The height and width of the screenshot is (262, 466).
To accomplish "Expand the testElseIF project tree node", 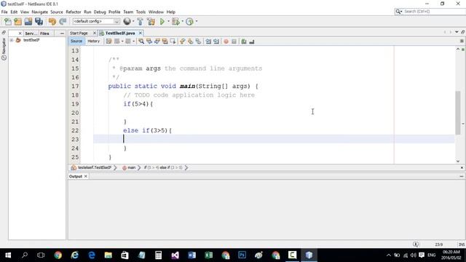I will click(x=12, y=40).
